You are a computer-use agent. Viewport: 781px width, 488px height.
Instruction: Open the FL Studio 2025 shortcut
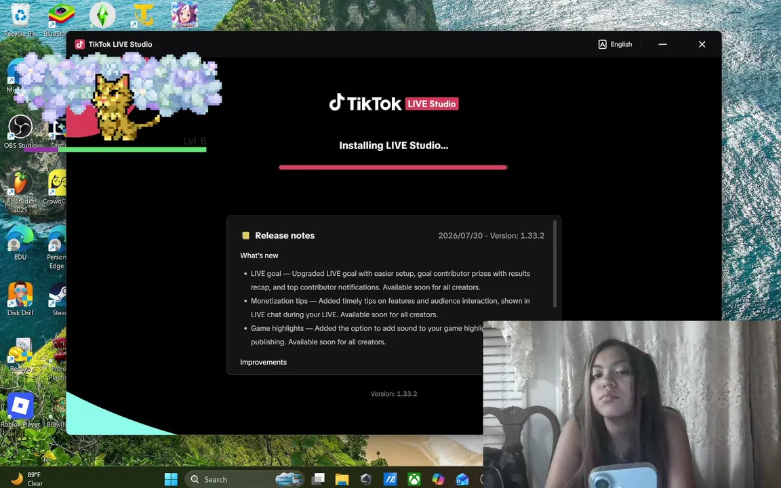coord(20,192)
